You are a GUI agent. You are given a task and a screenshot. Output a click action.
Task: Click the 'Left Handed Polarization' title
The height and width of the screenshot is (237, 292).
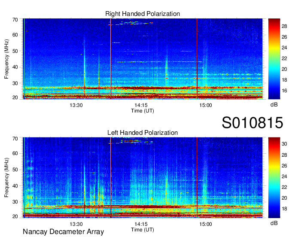143,133
